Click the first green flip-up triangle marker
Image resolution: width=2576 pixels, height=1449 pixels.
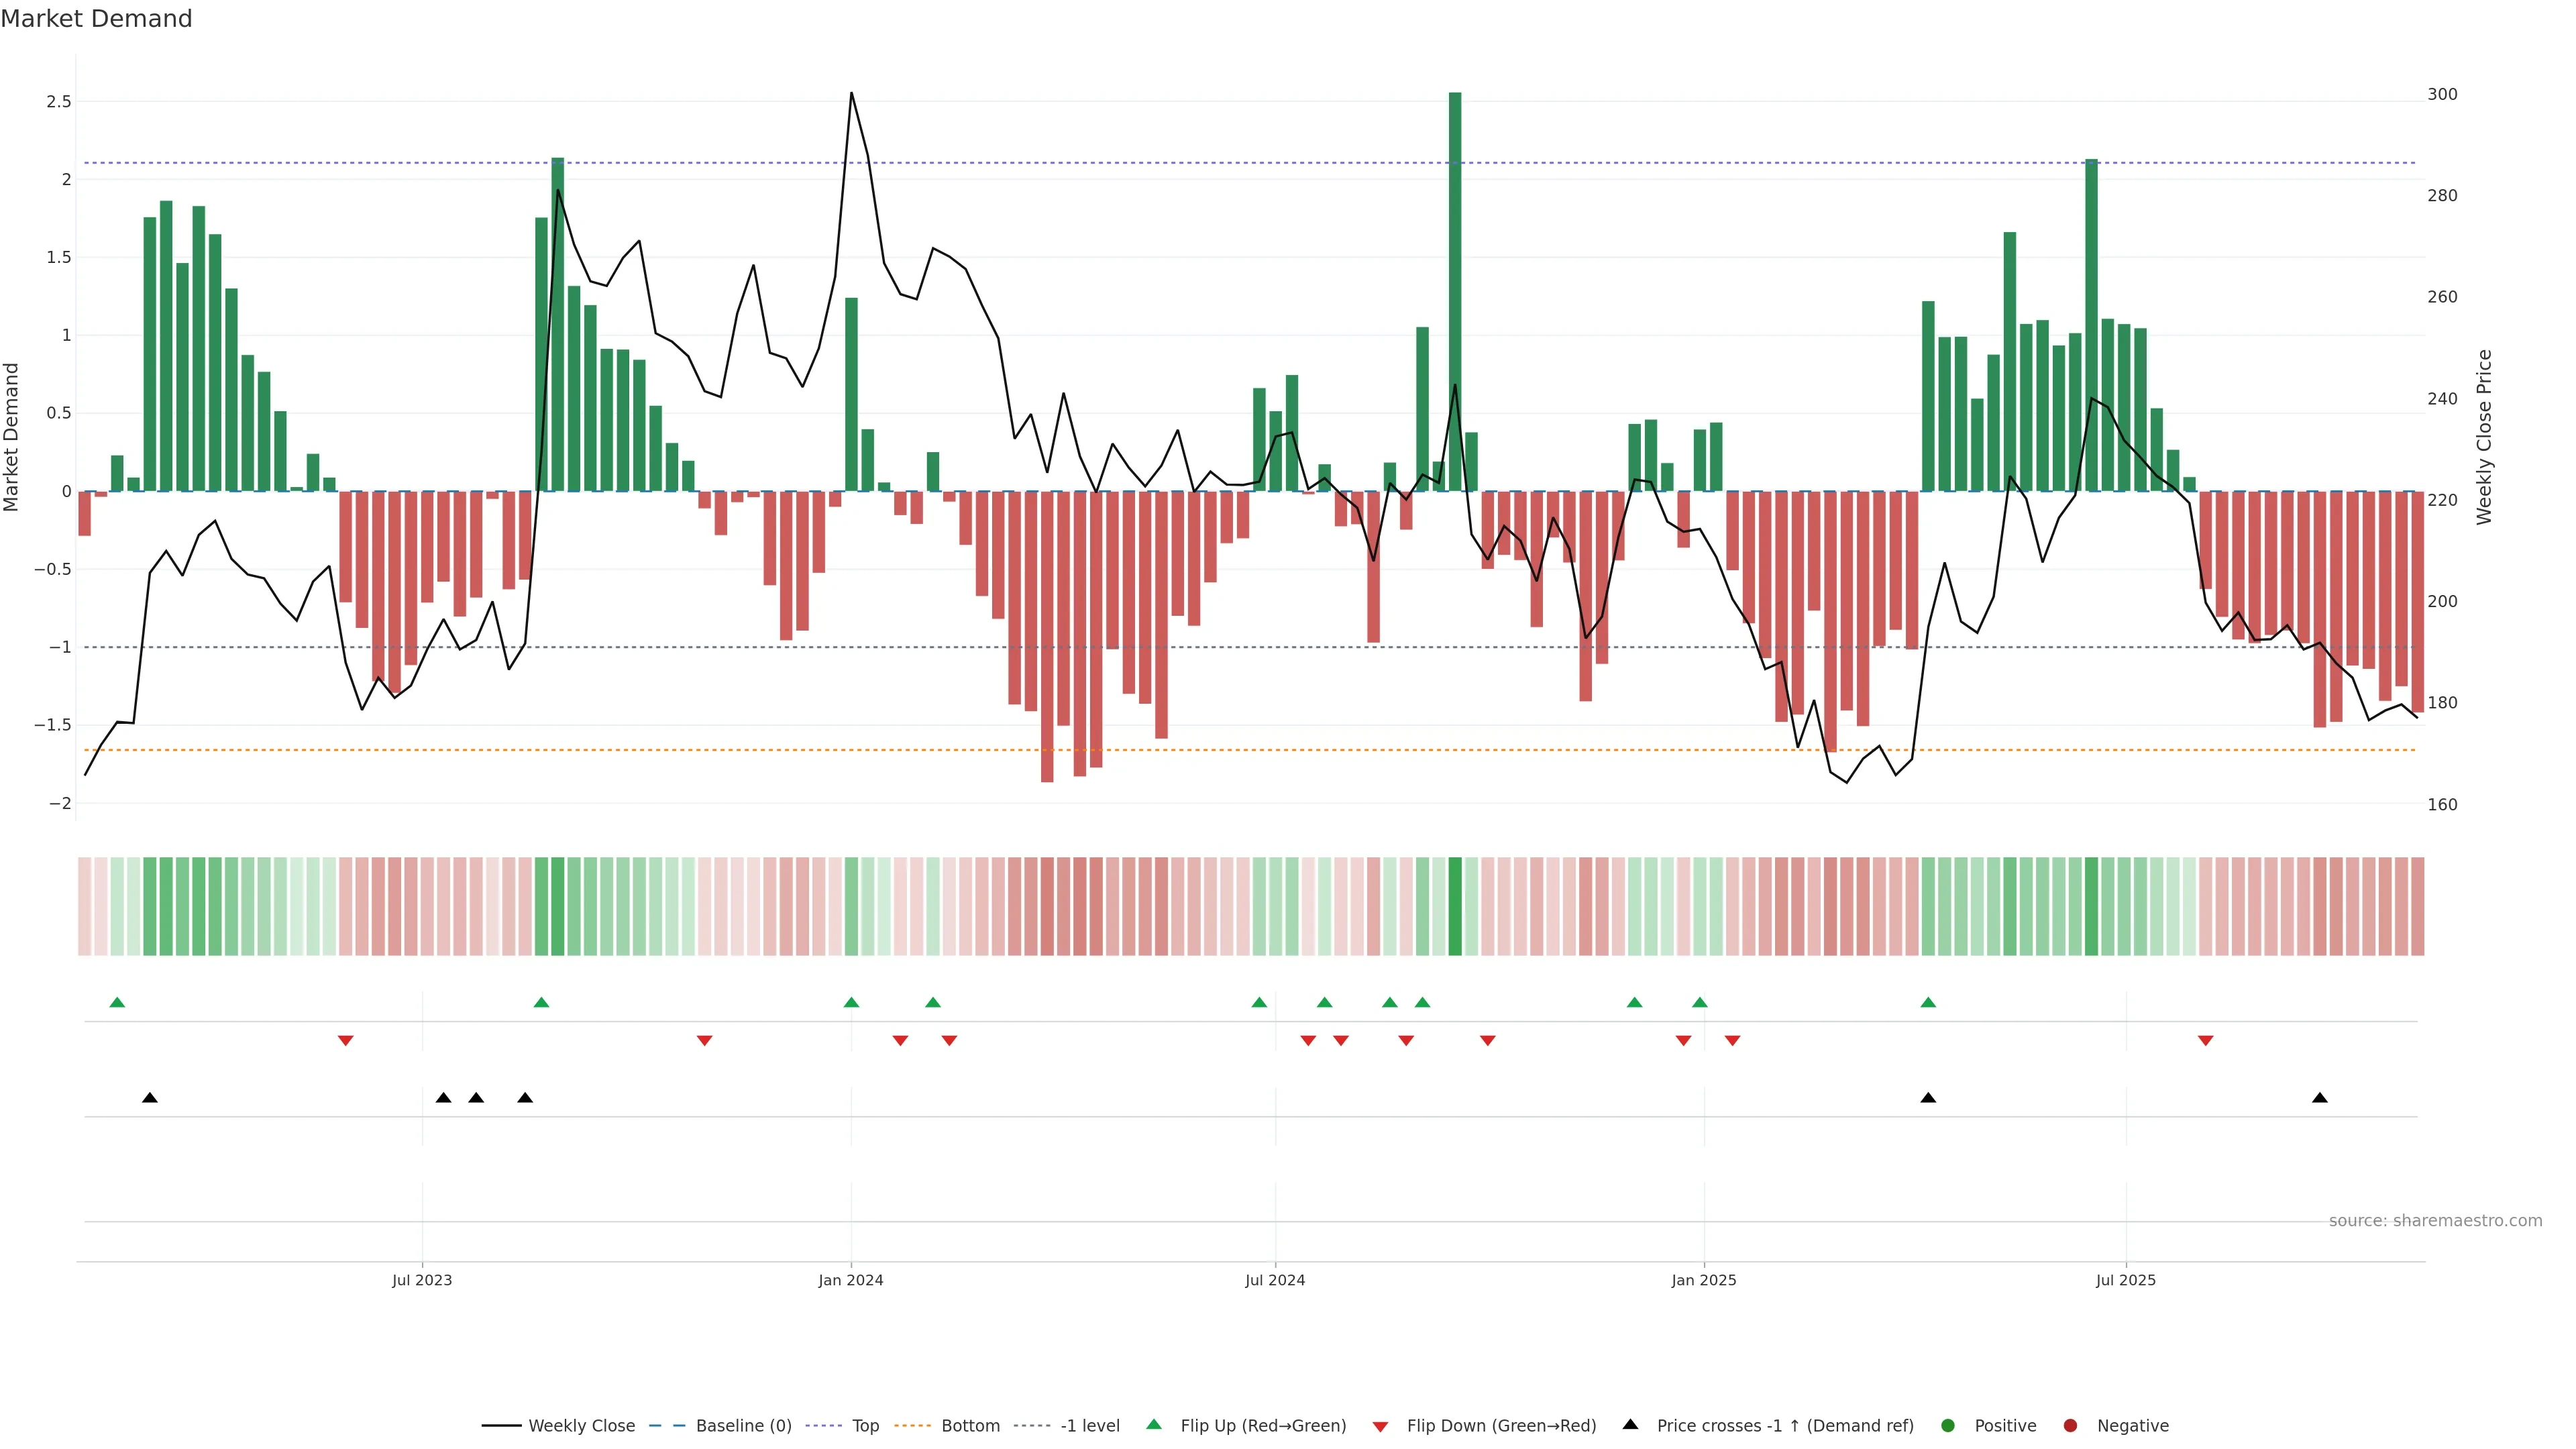[x=117, y=1002]
